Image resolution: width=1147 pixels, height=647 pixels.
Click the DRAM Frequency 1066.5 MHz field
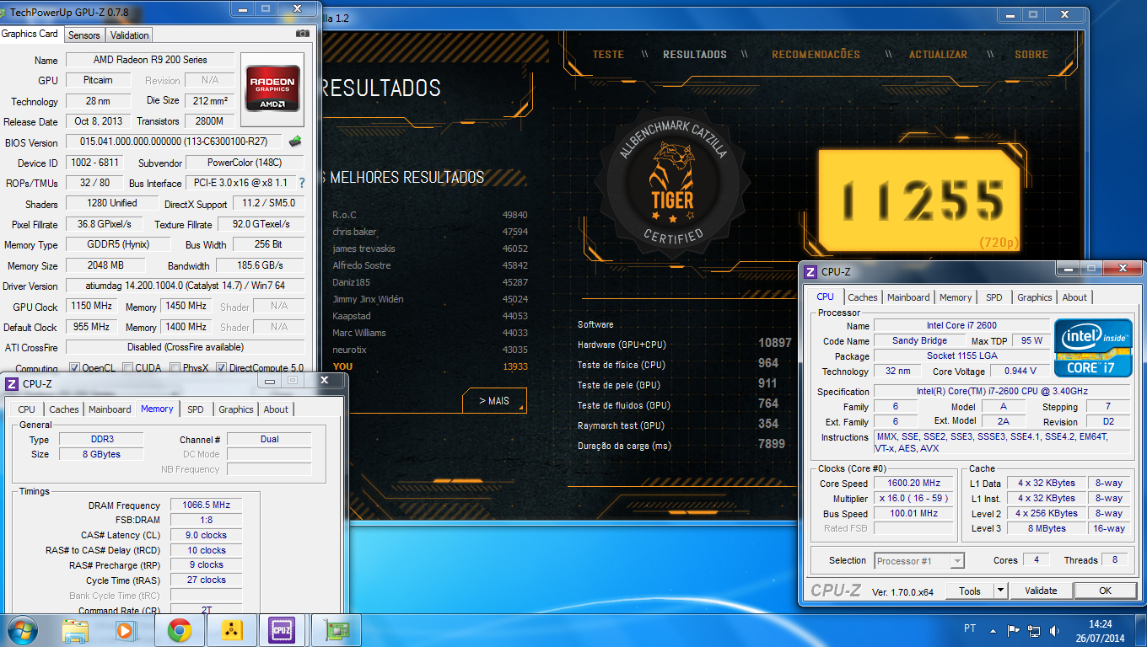coord(206,505)
